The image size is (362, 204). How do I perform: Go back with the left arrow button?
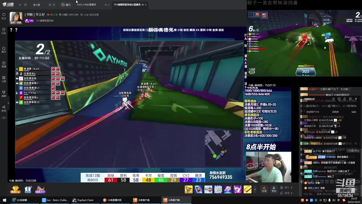point(20,5)
